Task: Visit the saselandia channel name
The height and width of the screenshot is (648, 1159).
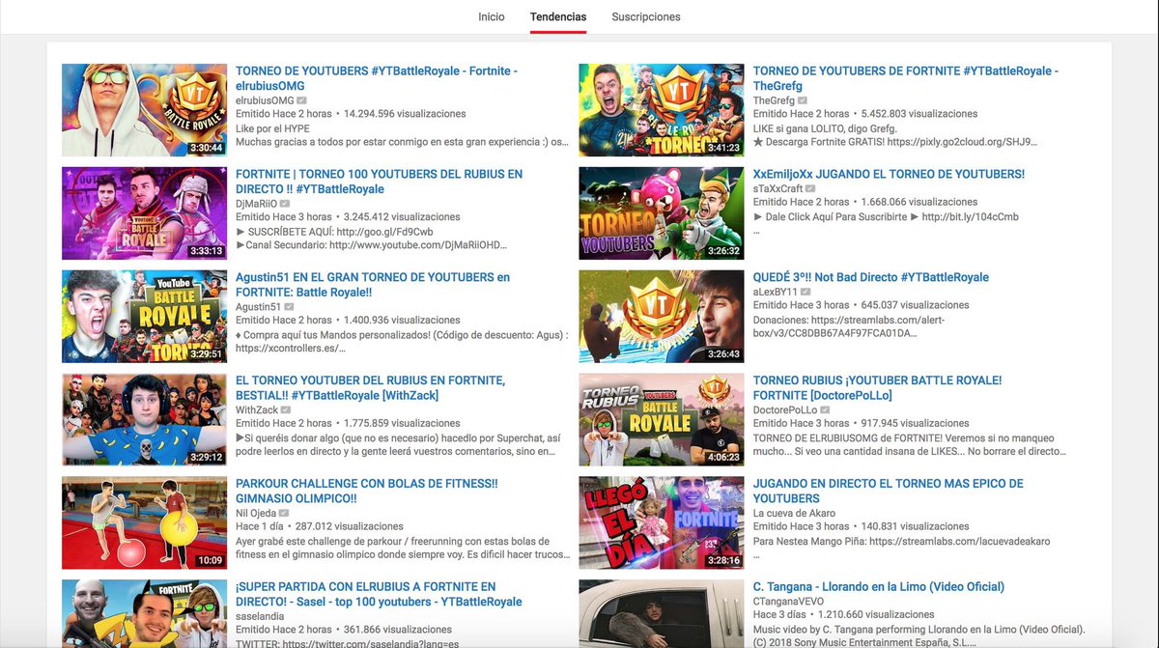Action: (x=262, y=615)
